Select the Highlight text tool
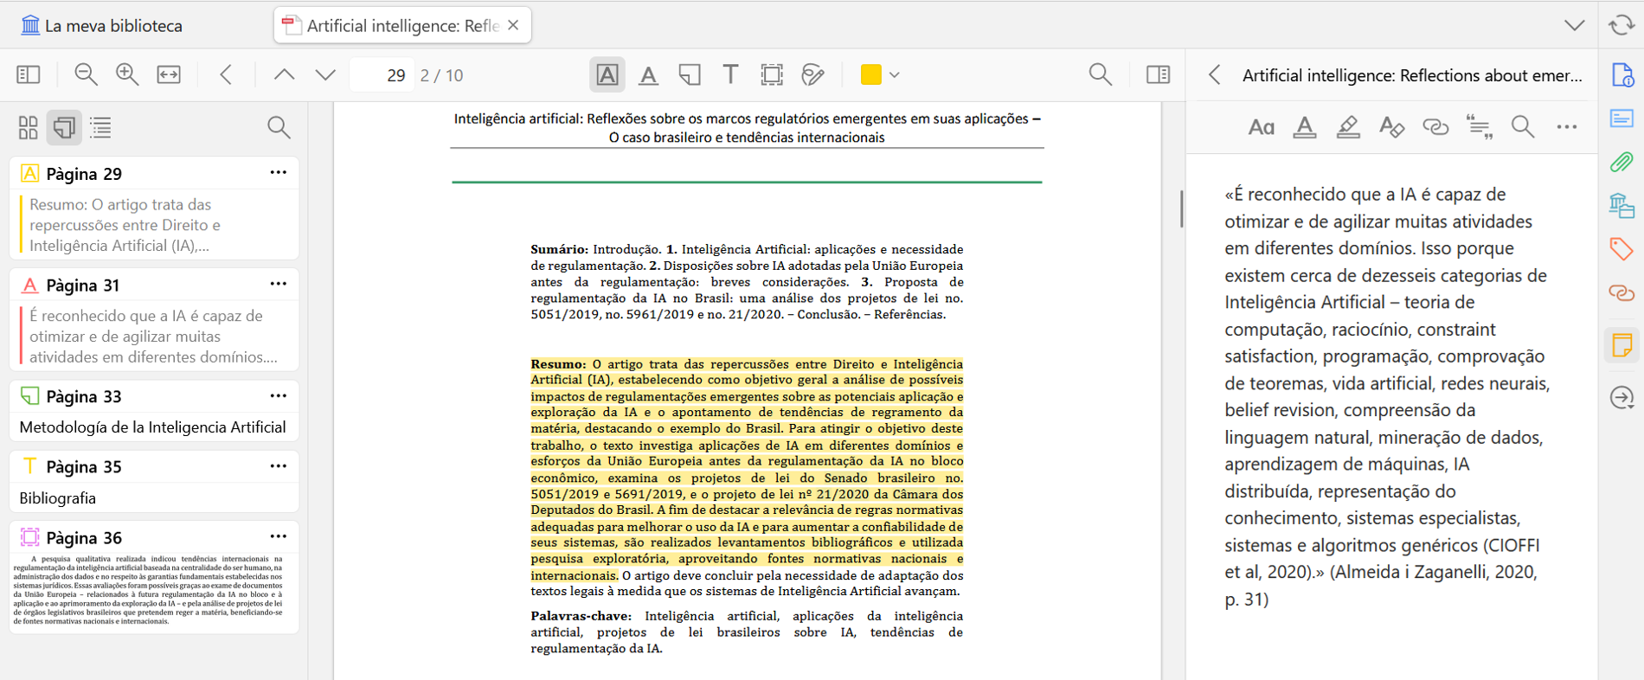Image resolution: width=1644 pixels, height=680 pixels. (x=607, y=74)
